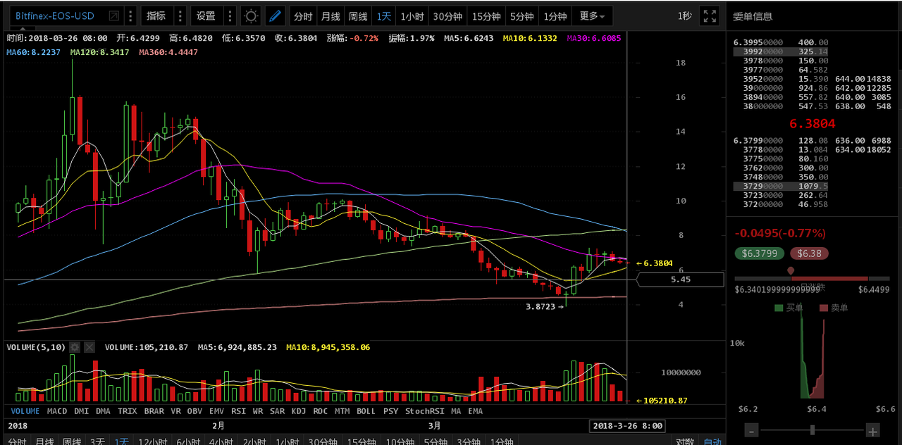Select the EMA indicator in bottom list
902x445 pixels.
pos(476,411)
